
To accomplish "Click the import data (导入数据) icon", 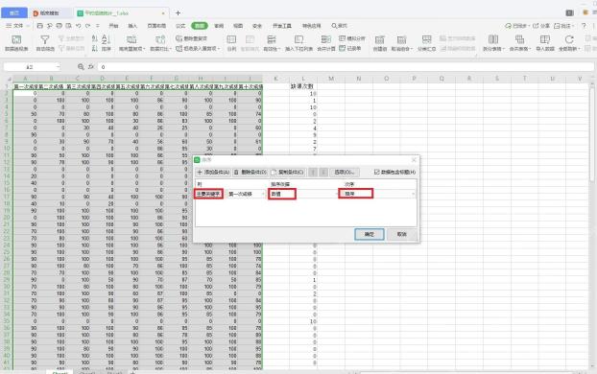I will 545,39.
